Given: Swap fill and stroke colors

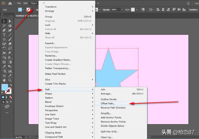Looking at the screenshot, I should (x=12, y=85).
